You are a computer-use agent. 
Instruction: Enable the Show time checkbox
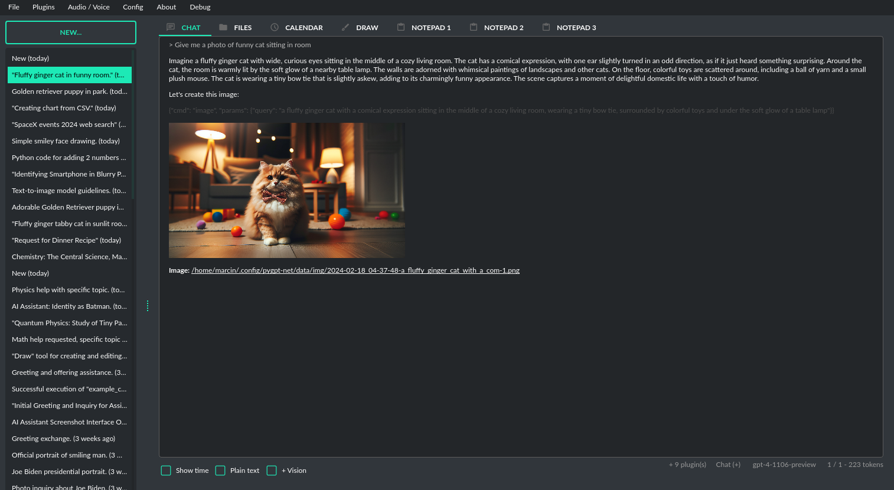166,470
